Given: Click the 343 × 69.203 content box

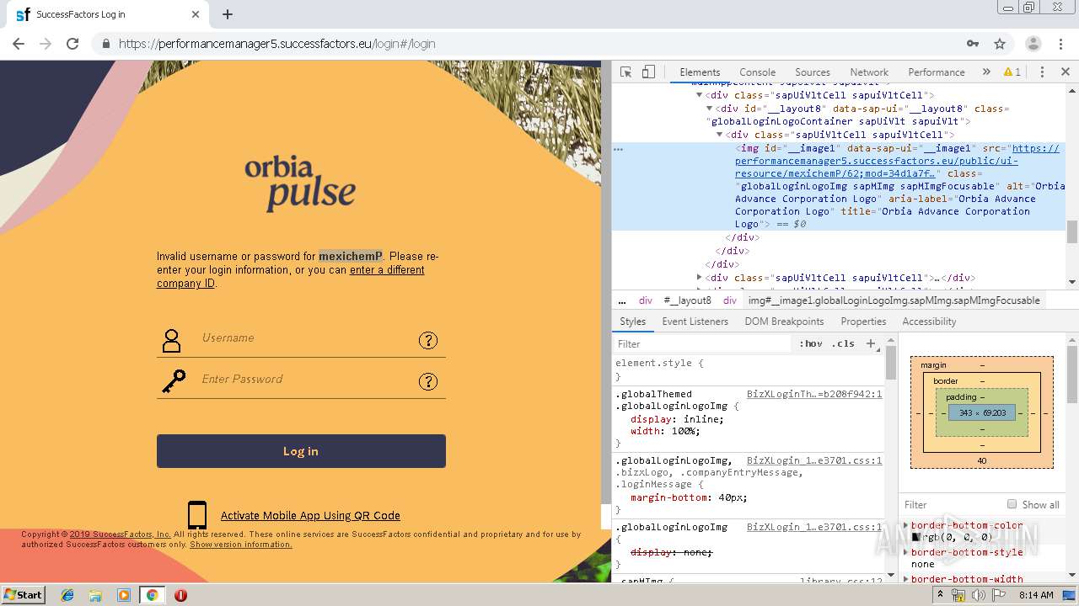Looking at the screenshot, I should 982,413.
